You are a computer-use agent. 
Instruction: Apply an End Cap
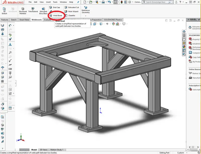56,7
